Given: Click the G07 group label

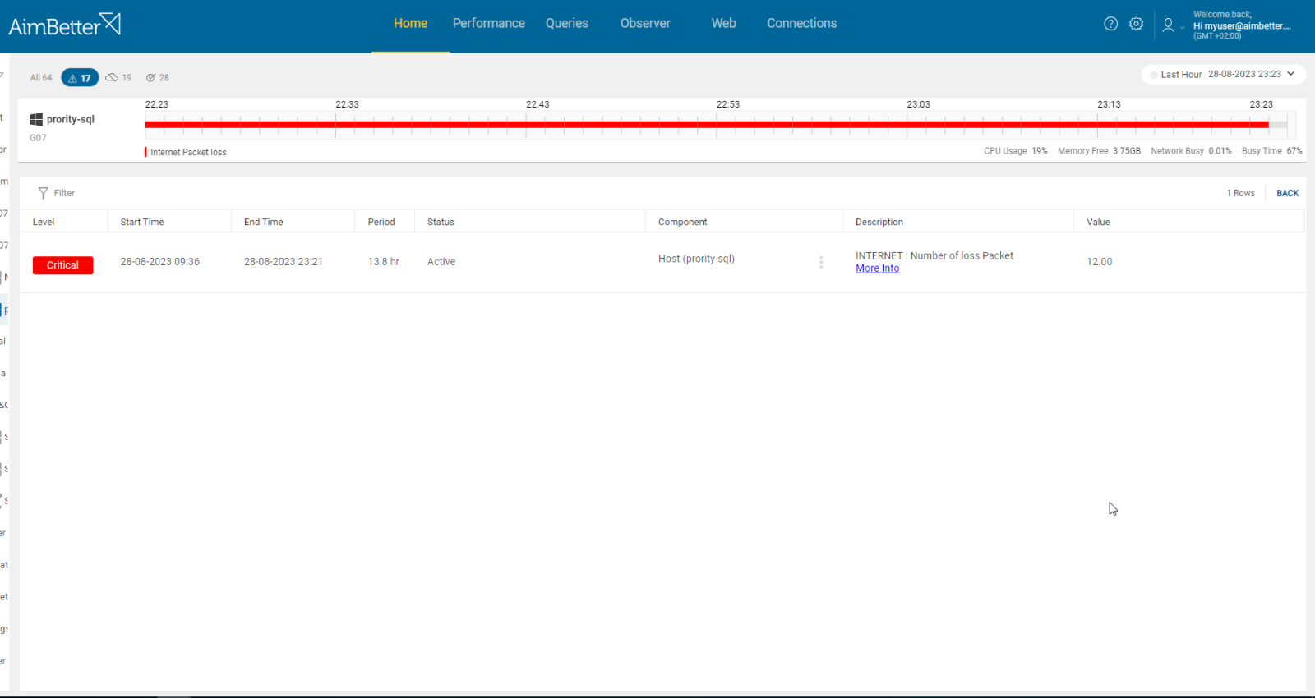Looking at the screenshot, I should click(38, 138).
